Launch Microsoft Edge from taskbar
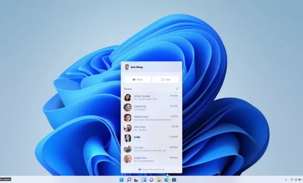 tap(167, 180)
